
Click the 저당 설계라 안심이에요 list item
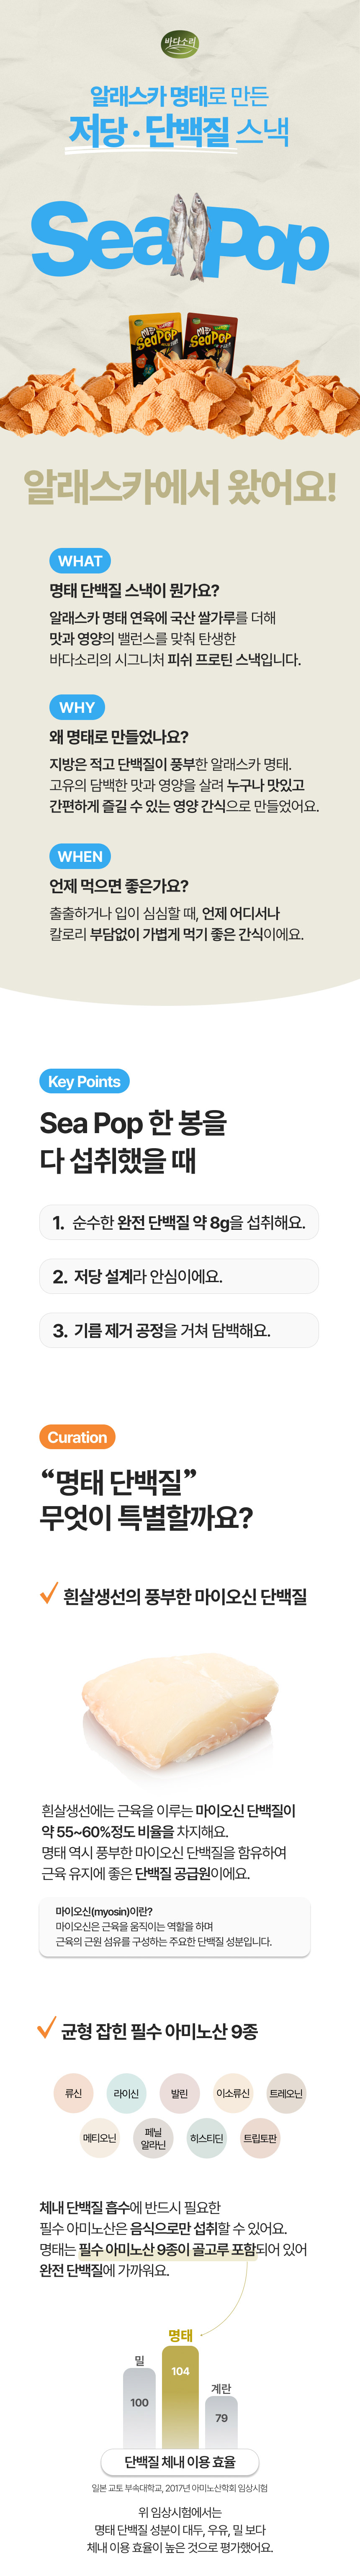[179, 1276]
